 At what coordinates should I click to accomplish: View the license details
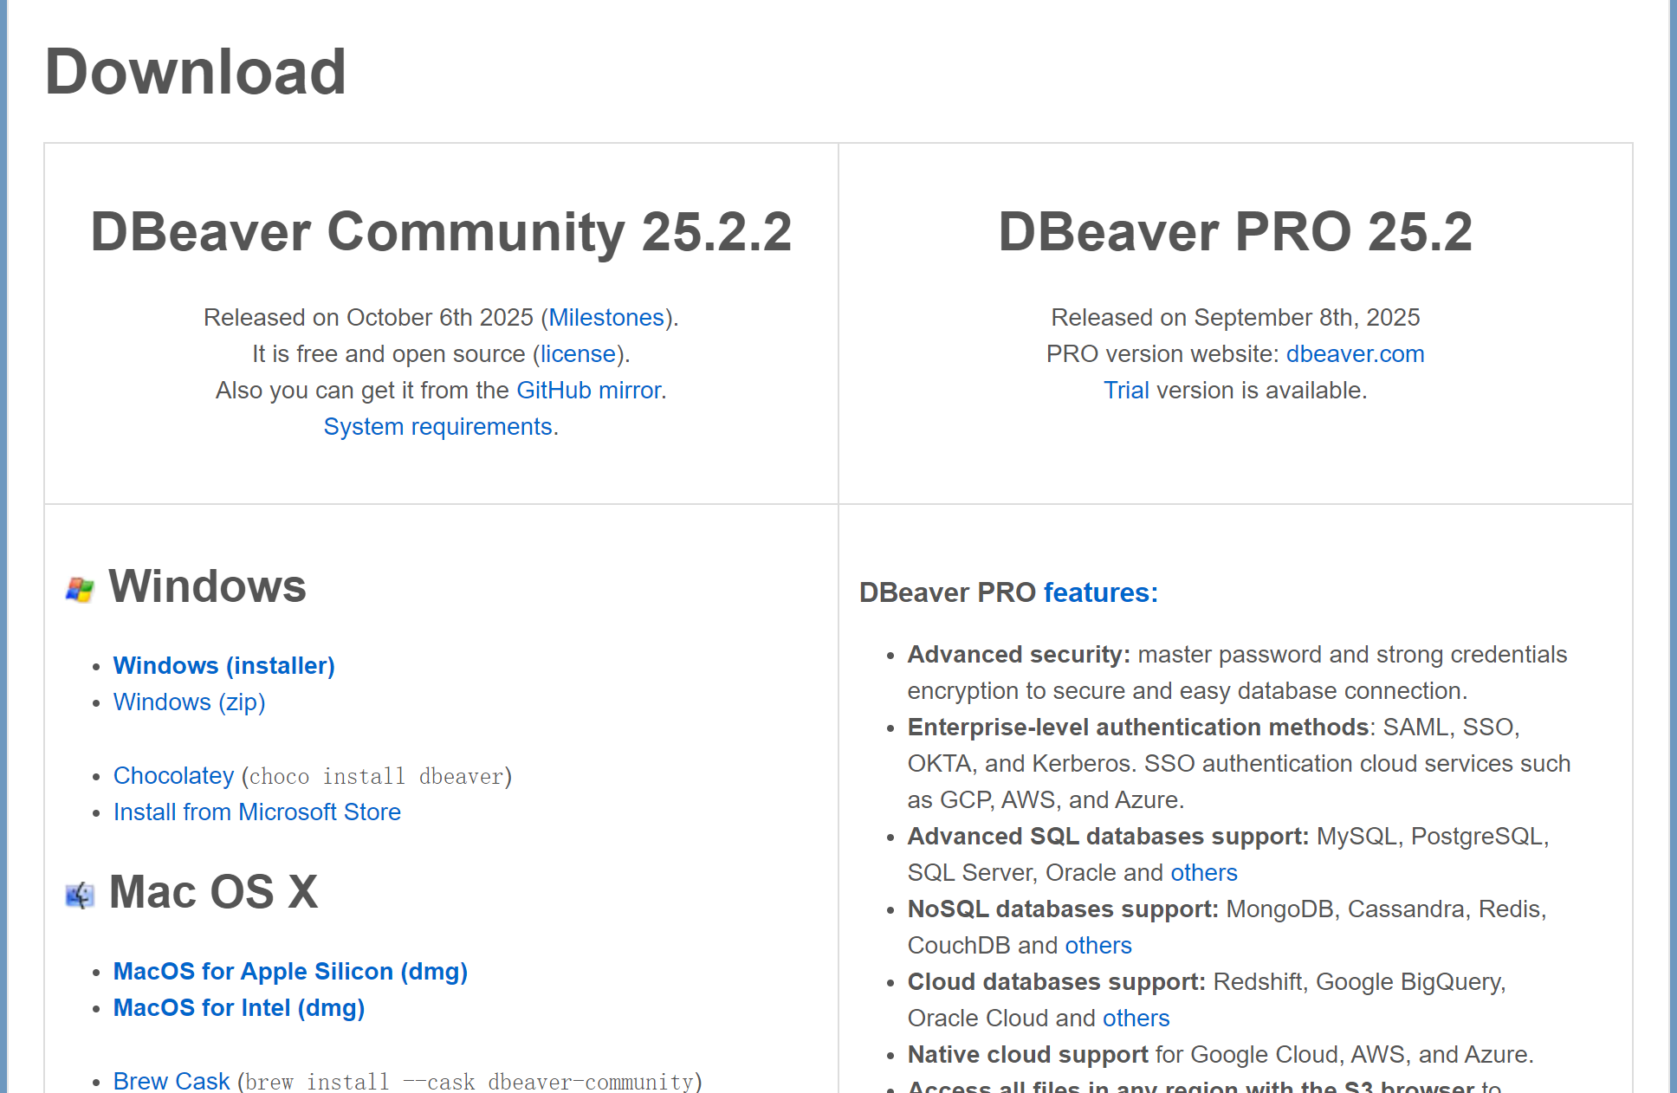click(x=577, y=354)
